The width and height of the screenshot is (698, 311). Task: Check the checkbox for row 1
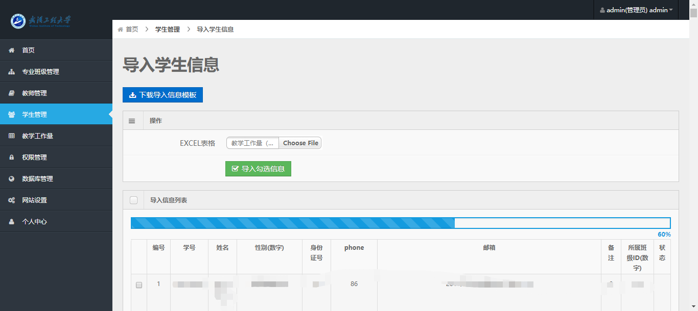pos(139,285)
